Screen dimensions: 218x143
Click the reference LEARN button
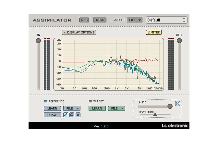pos(52,108)
